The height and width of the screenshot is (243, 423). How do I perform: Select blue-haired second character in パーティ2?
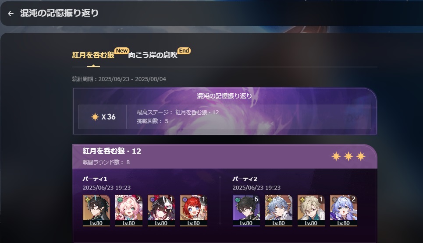click(279, 211)
